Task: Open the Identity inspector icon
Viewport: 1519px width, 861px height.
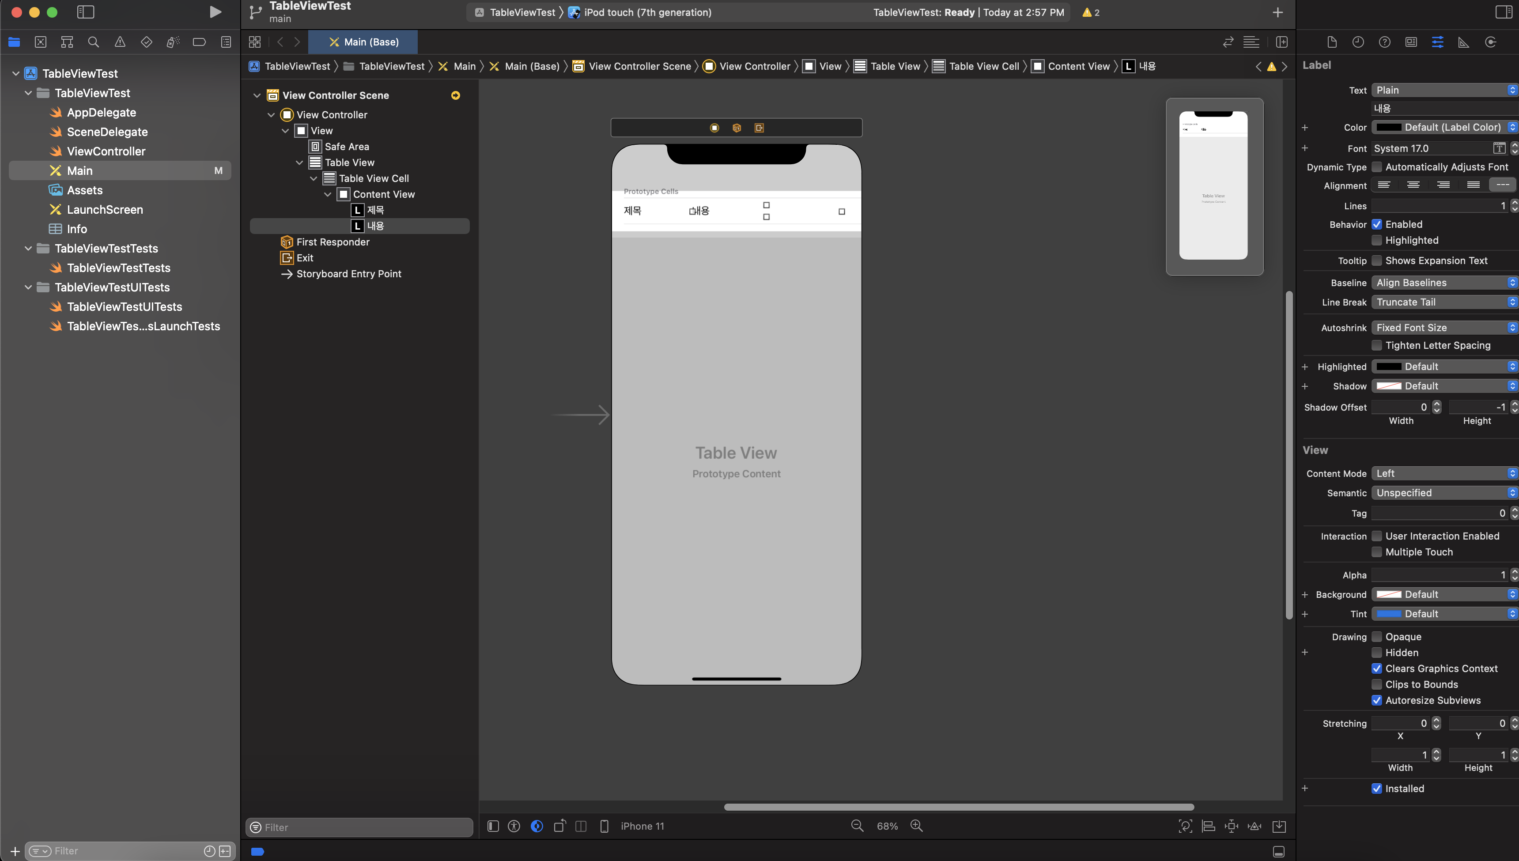Action: 1411,42
